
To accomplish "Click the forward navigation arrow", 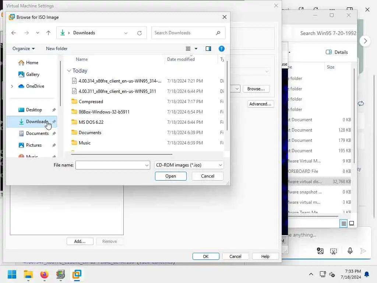I will 27,33.
